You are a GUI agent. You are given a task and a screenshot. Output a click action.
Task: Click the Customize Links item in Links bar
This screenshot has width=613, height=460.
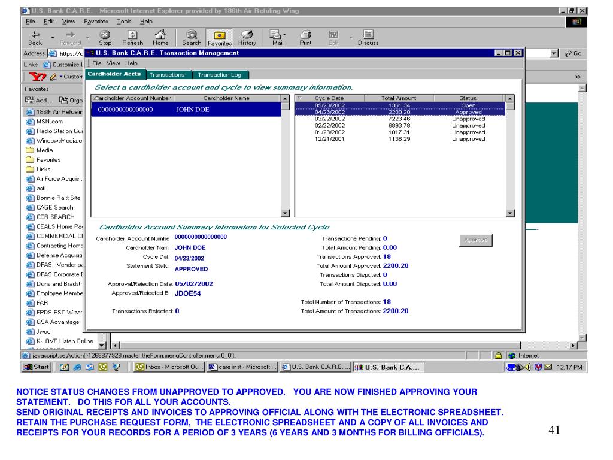pos(63,65)
